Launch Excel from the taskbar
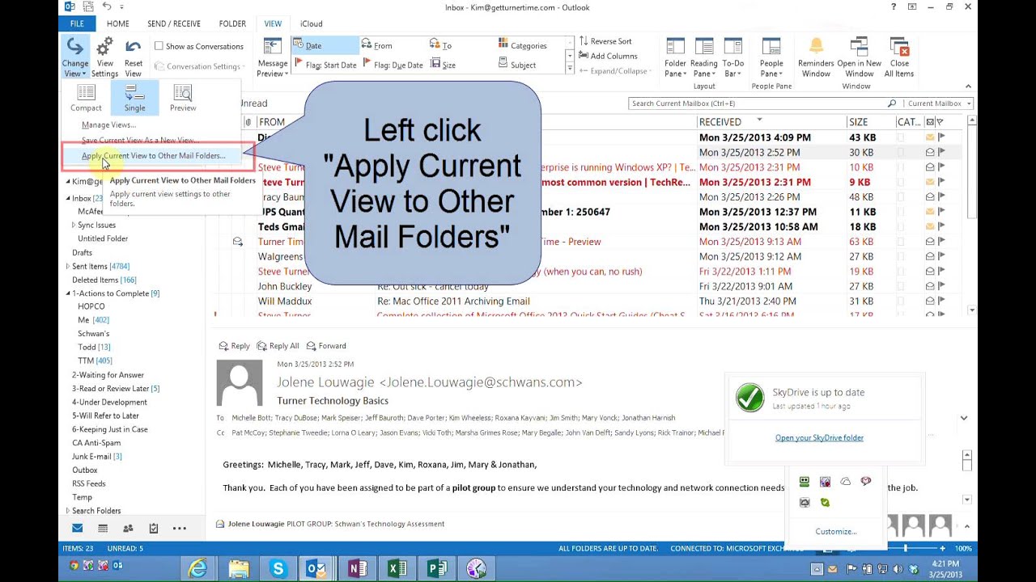Image resolution: width=1036 pixels, height=582 pixels. tap(397, 568)
